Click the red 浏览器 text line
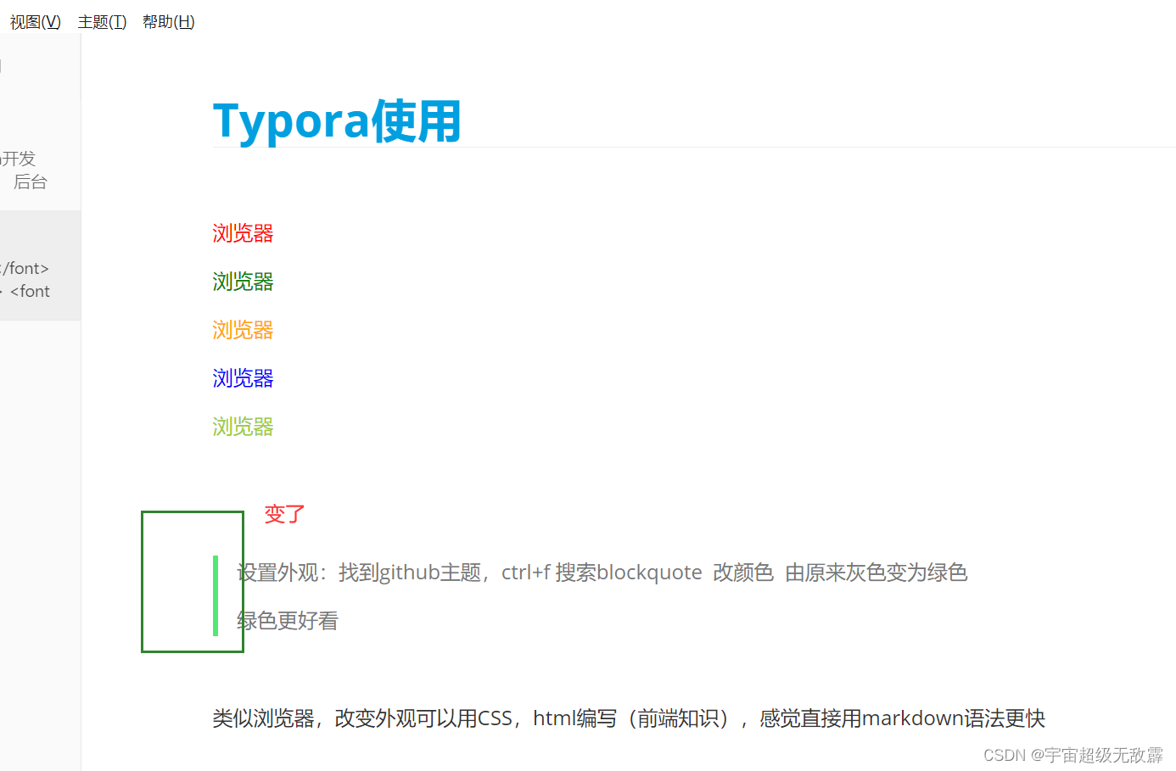The height and width of the screenshot is (771, 1176). coord(242,233)
